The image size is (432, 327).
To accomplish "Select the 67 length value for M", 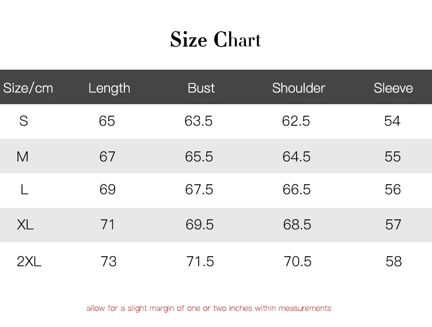I will tap(108, 157).
